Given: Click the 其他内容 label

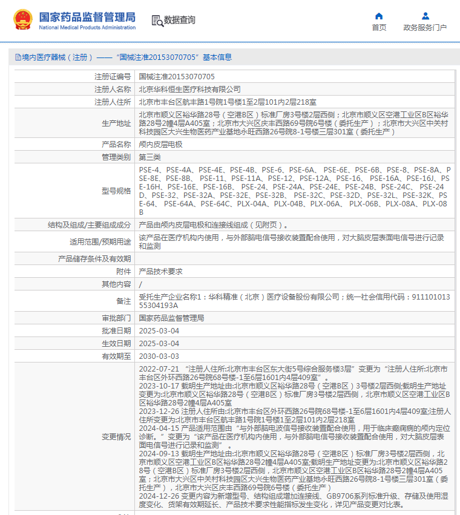Looking at the screenshot, I should pos(116,284).
